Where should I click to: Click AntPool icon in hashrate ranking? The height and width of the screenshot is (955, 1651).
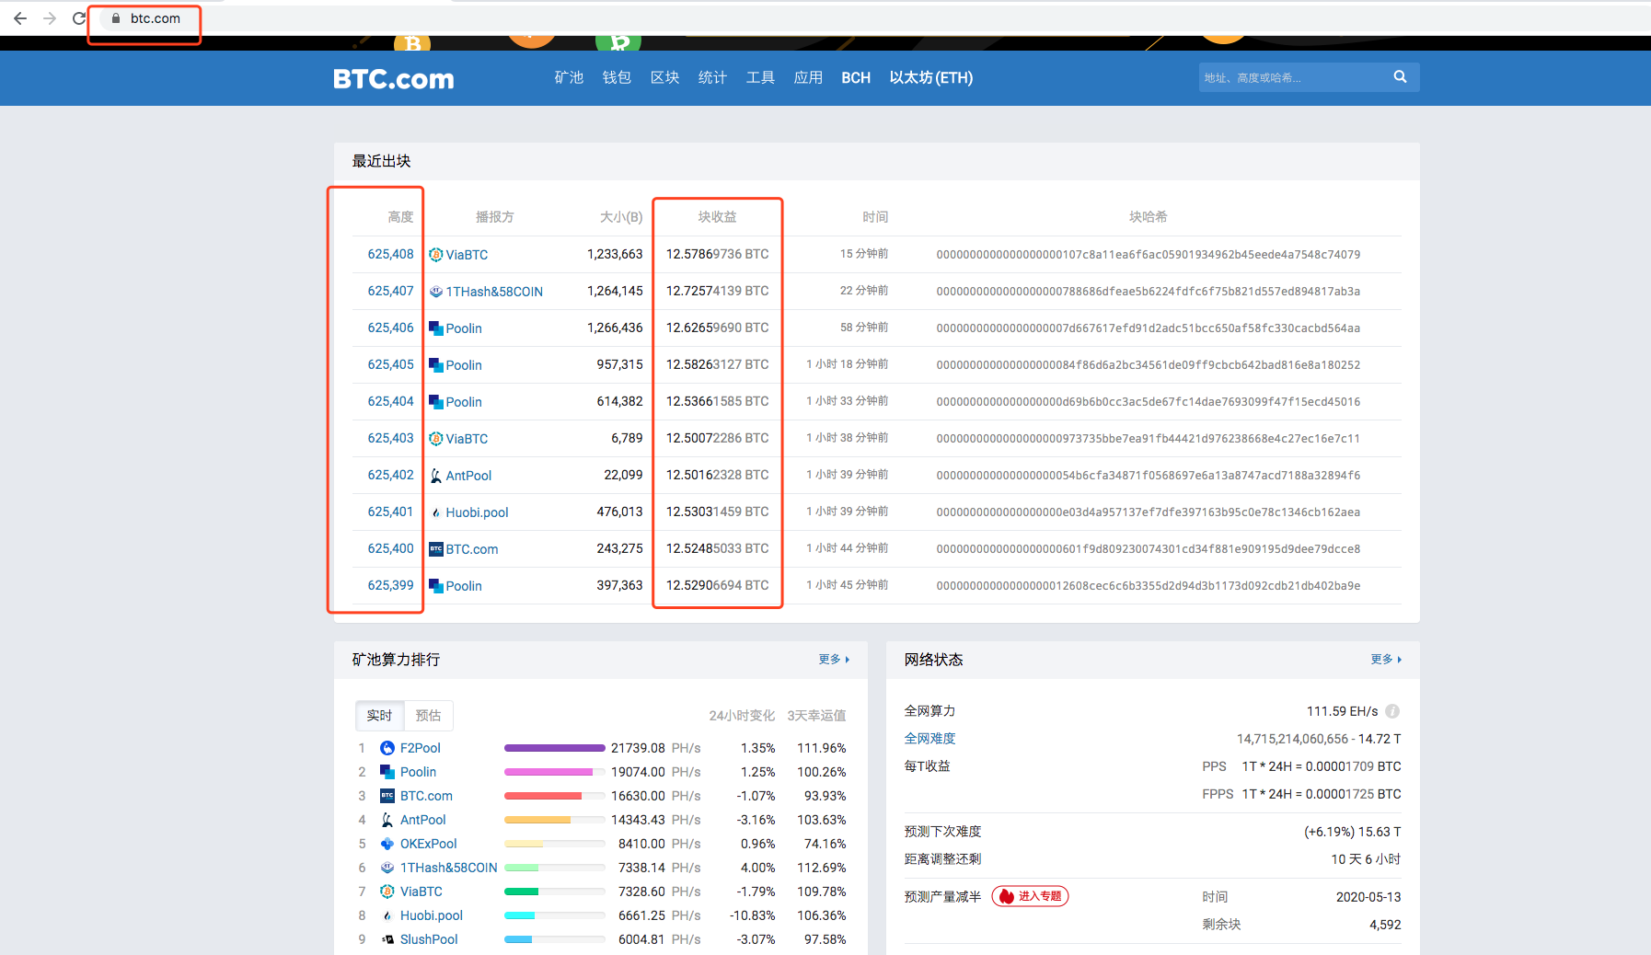coord(387,820)
